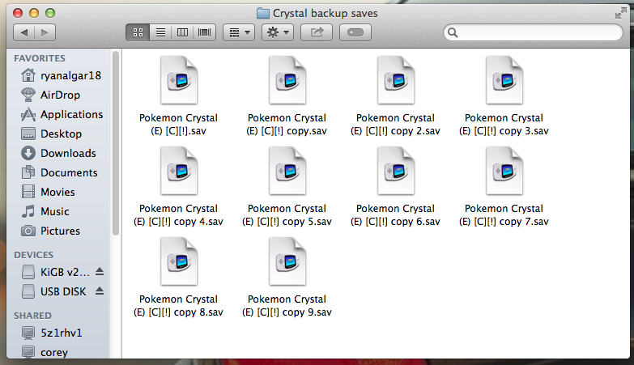The height and width of the screenshot is (365, 634).
Task: Click the "(E) [C][!] copy 3.sav" filename text
Action: click(504, 131)
